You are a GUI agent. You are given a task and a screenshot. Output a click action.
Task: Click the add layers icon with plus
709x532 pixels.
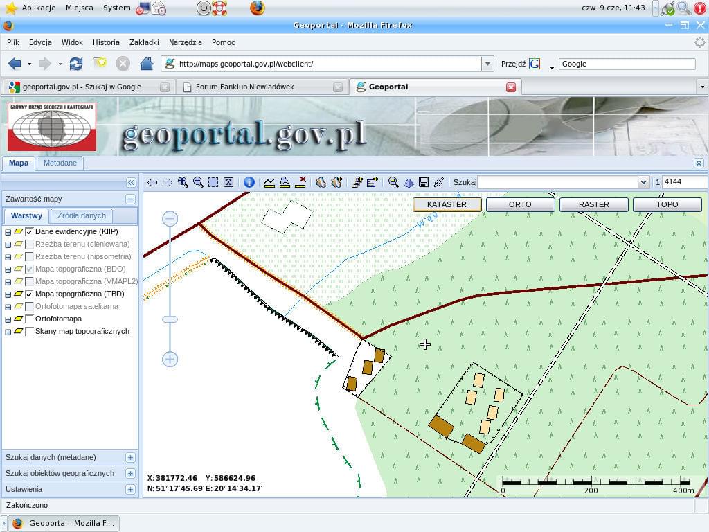[357, 182]
